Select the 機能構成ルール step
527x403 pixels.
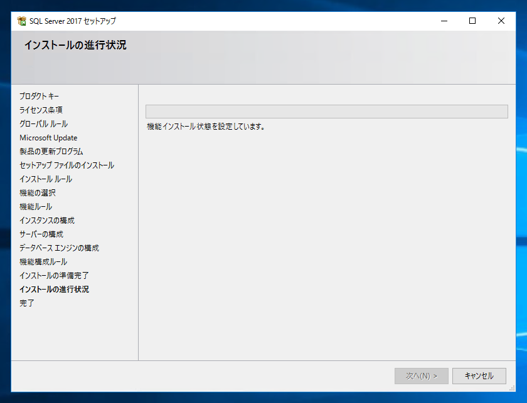(x=43, y=261)
